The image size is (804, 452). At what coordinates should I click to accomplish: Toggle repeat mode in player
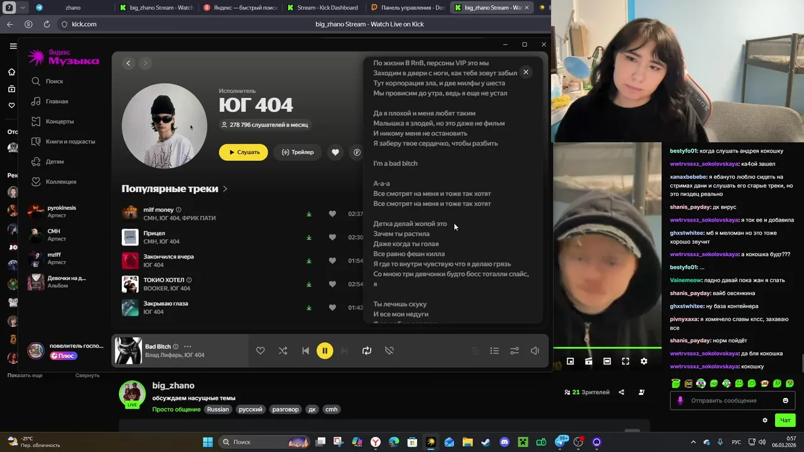coord(367,351)
